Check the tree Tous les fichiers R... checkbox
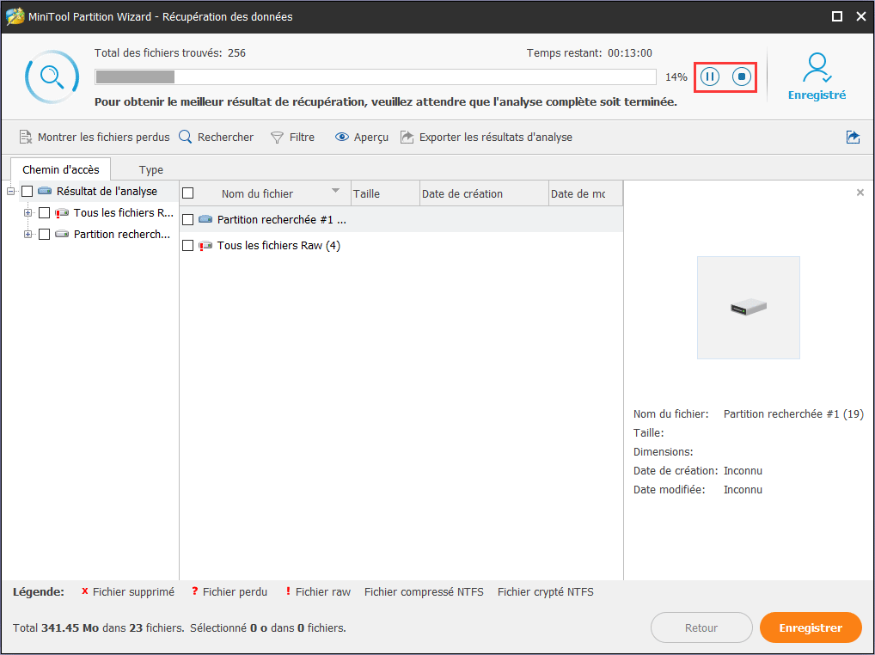 click(44, 213)
